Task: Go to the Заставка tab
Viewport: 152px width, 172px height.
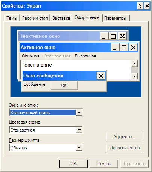Action: click(x=61, y=18)
